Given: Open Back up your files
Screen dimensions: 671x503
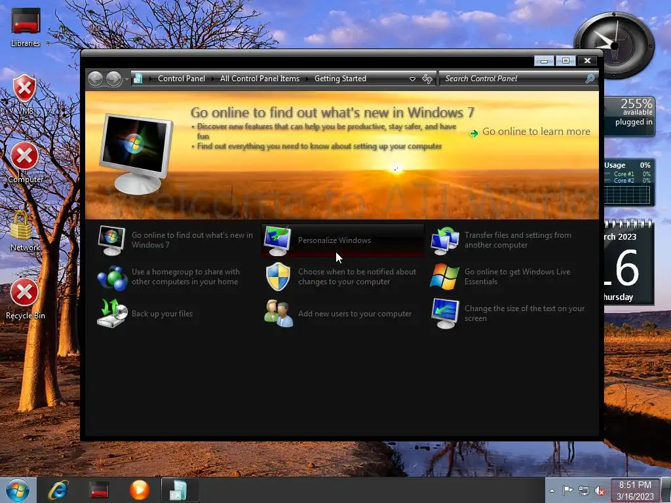Looking at the screenshot, I should pyautogui.click(x=162, y=314).
